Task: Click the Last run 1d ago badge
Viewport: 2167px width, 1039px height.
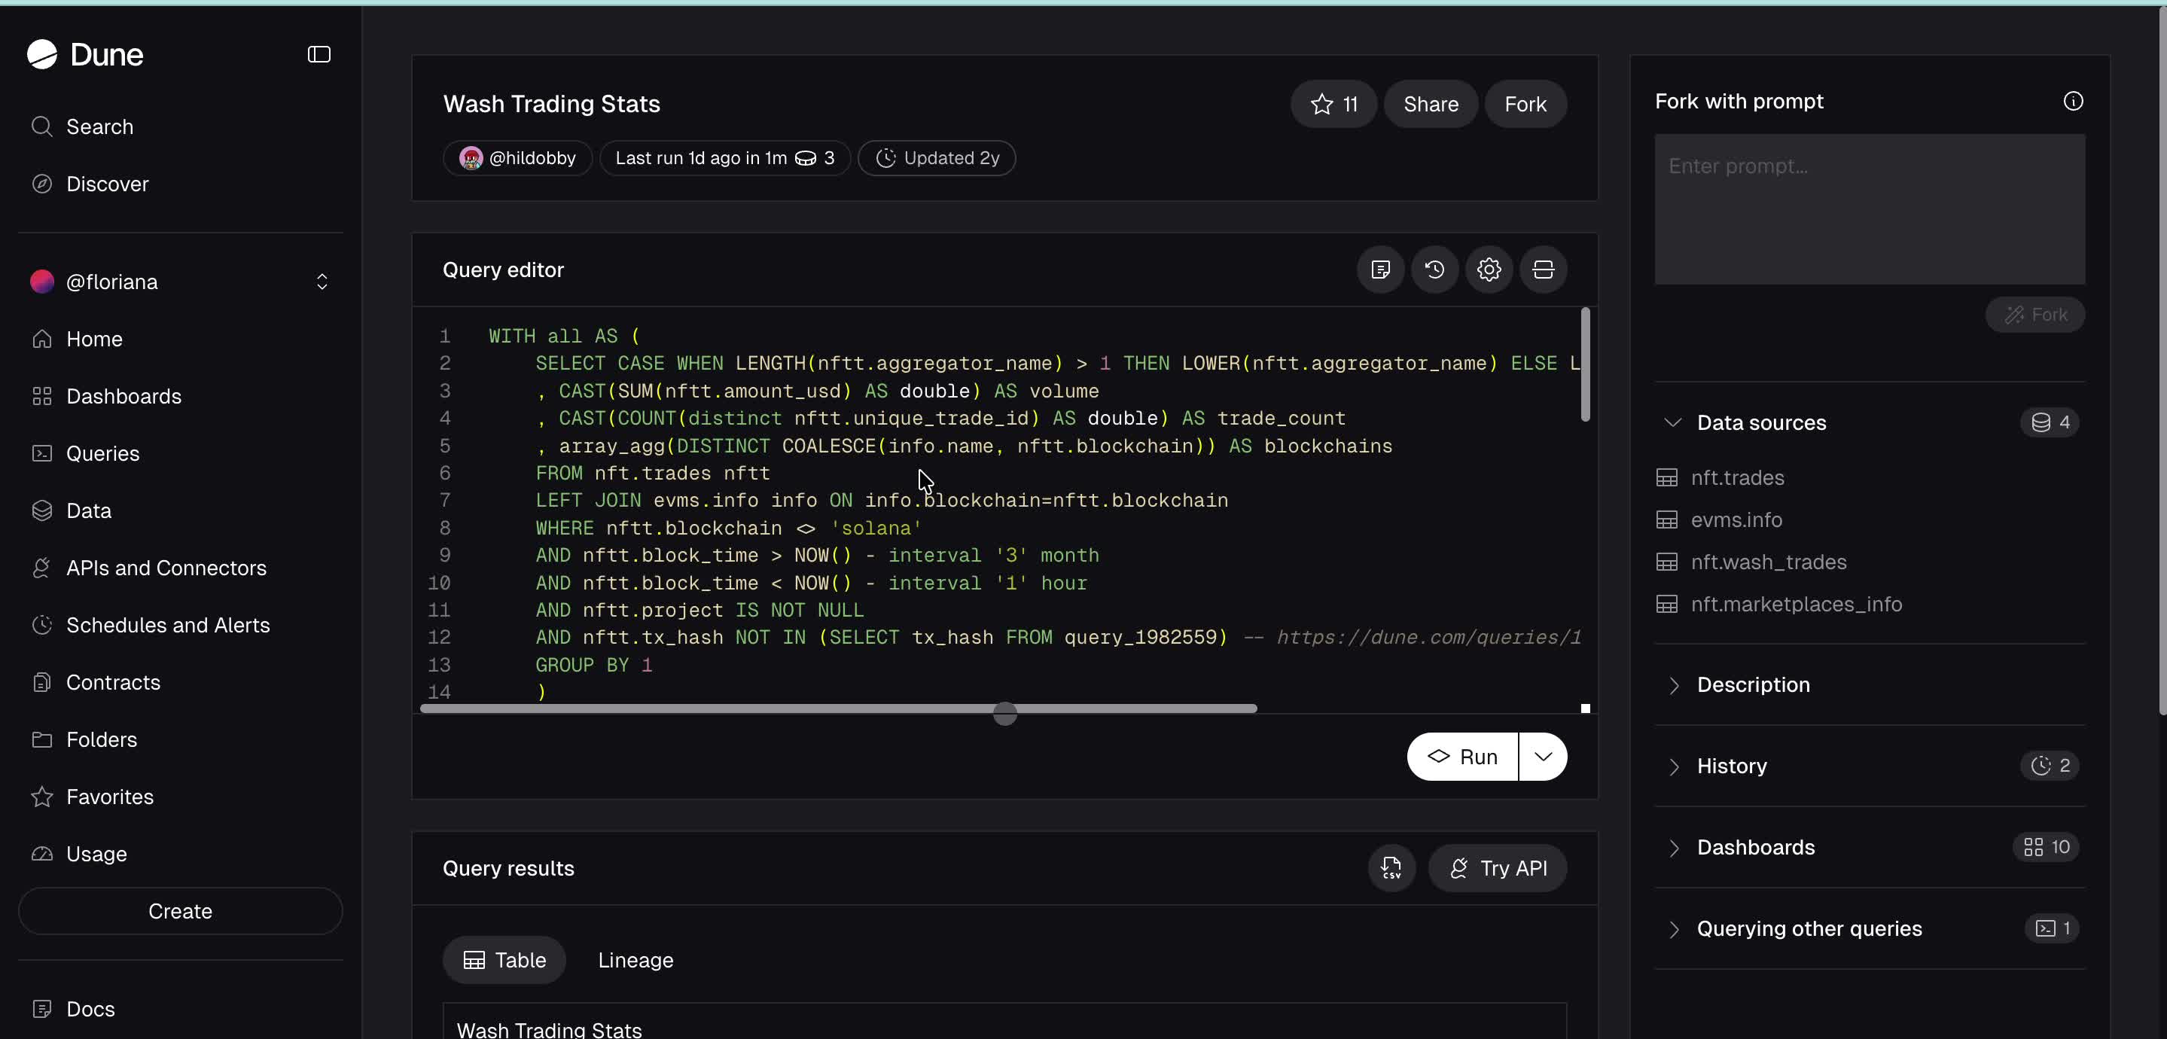Action: [724, 158]
